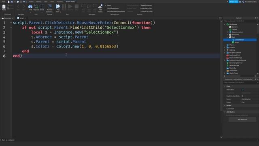Select the ClickDetector row in Explorer
Image resolution: width=259 pixels, height=146 pixels.
click(240, 40)
